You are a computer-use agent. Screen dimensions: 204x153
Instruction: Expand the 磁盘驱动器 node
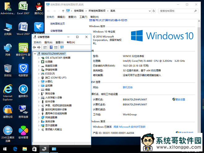pos(39,66)
